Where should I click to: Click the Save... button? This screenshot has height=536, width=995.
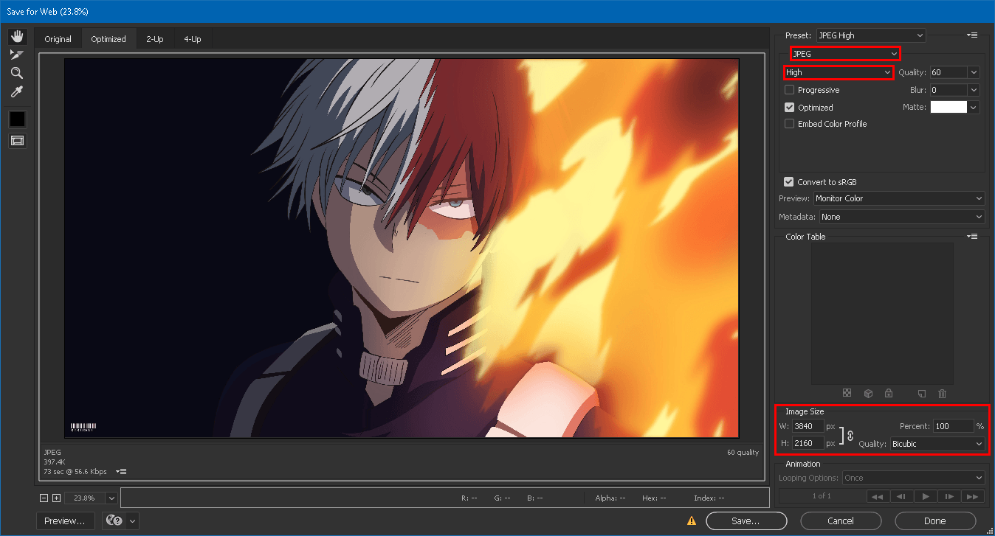click(x=746, y=521)
